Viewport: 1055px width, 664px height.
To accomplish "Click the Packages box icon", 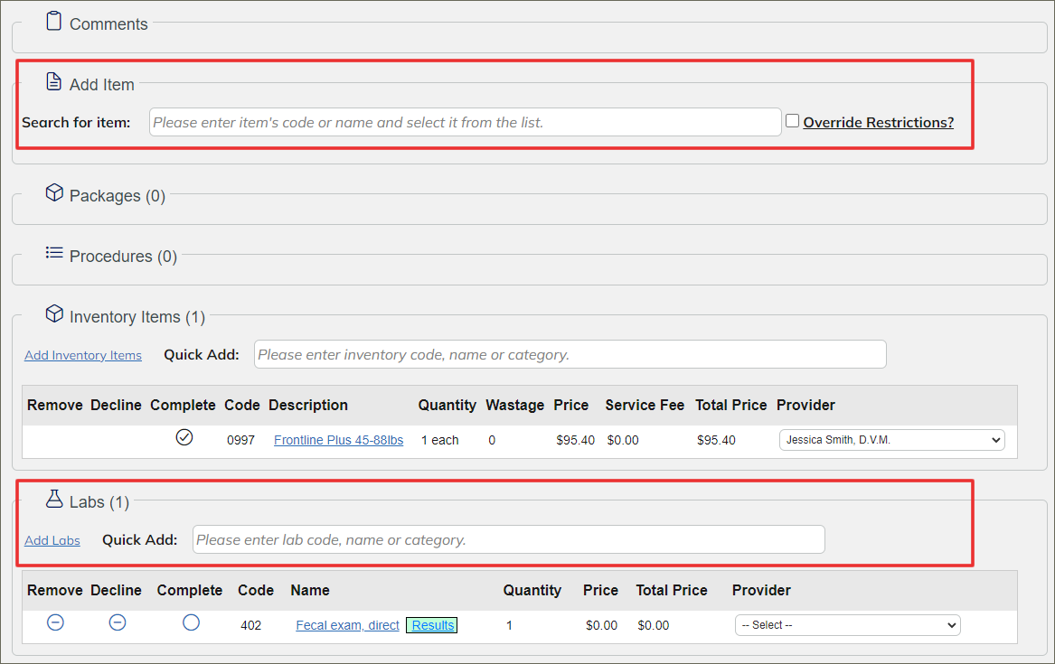I will [54, 192].
